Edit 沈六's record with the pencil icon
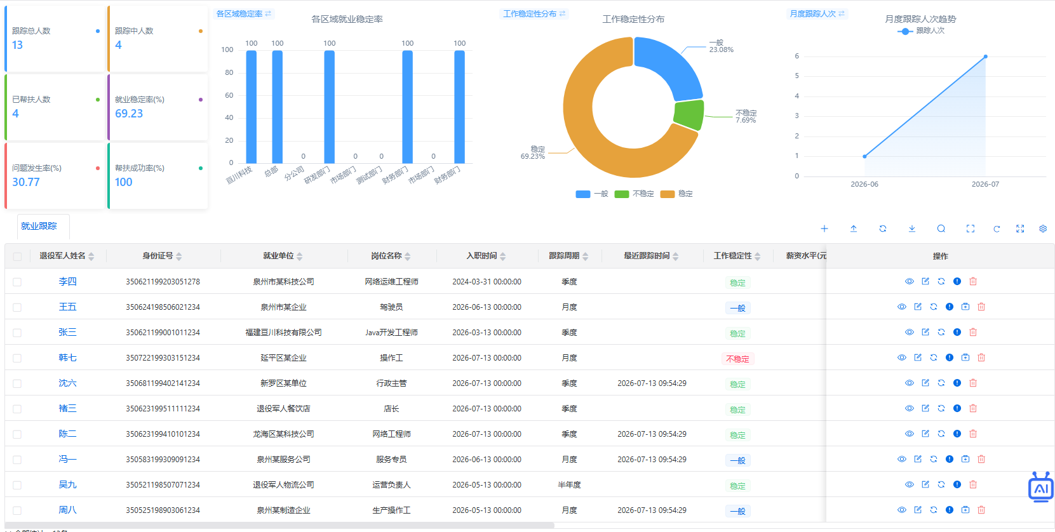The image size is (1055, 532). click(x=925, y=383)
